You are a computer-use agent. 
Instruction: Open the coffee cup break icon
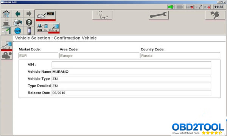pos(6,22)
